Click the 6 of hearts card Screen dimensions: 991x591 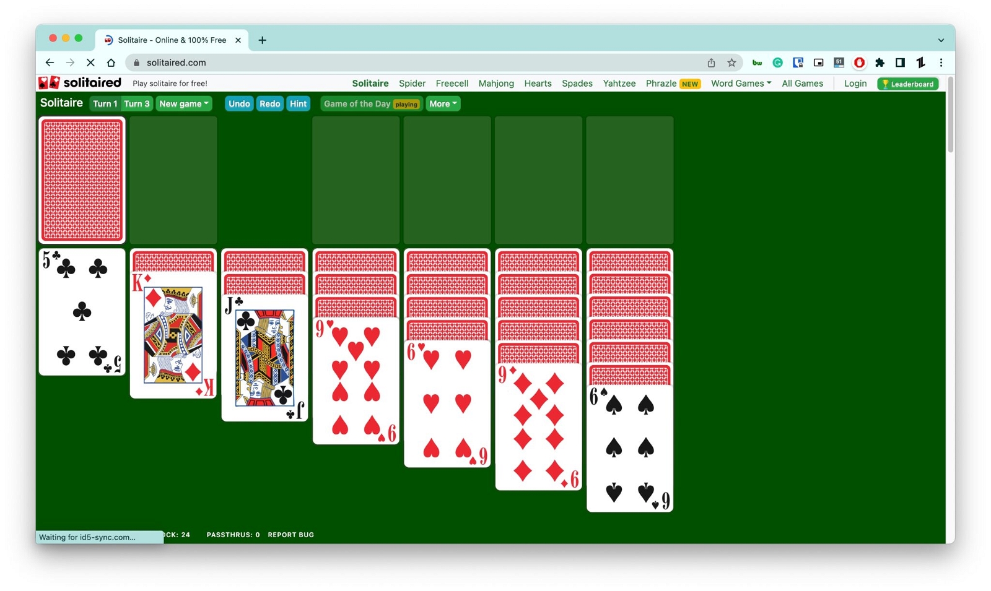(x=447, y=403)
